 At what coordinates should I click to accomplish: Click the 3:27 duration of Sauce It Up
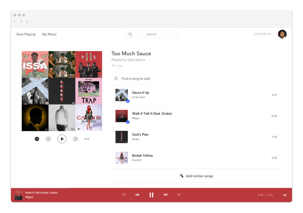(x=274, y=95)
